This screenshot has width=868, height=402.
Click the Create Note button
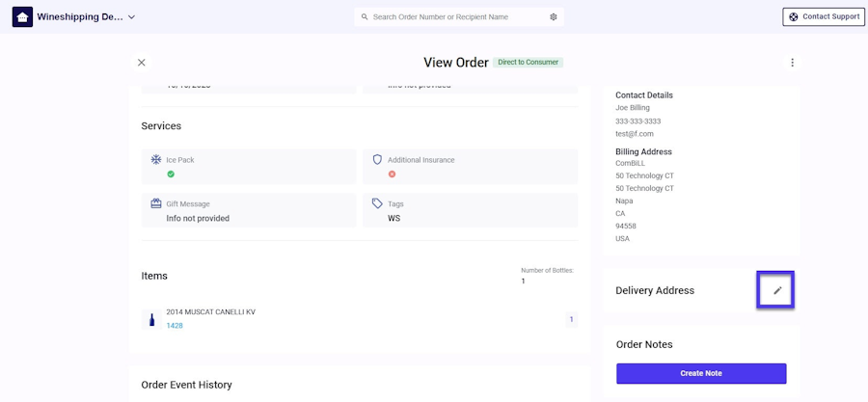(701, 373)
